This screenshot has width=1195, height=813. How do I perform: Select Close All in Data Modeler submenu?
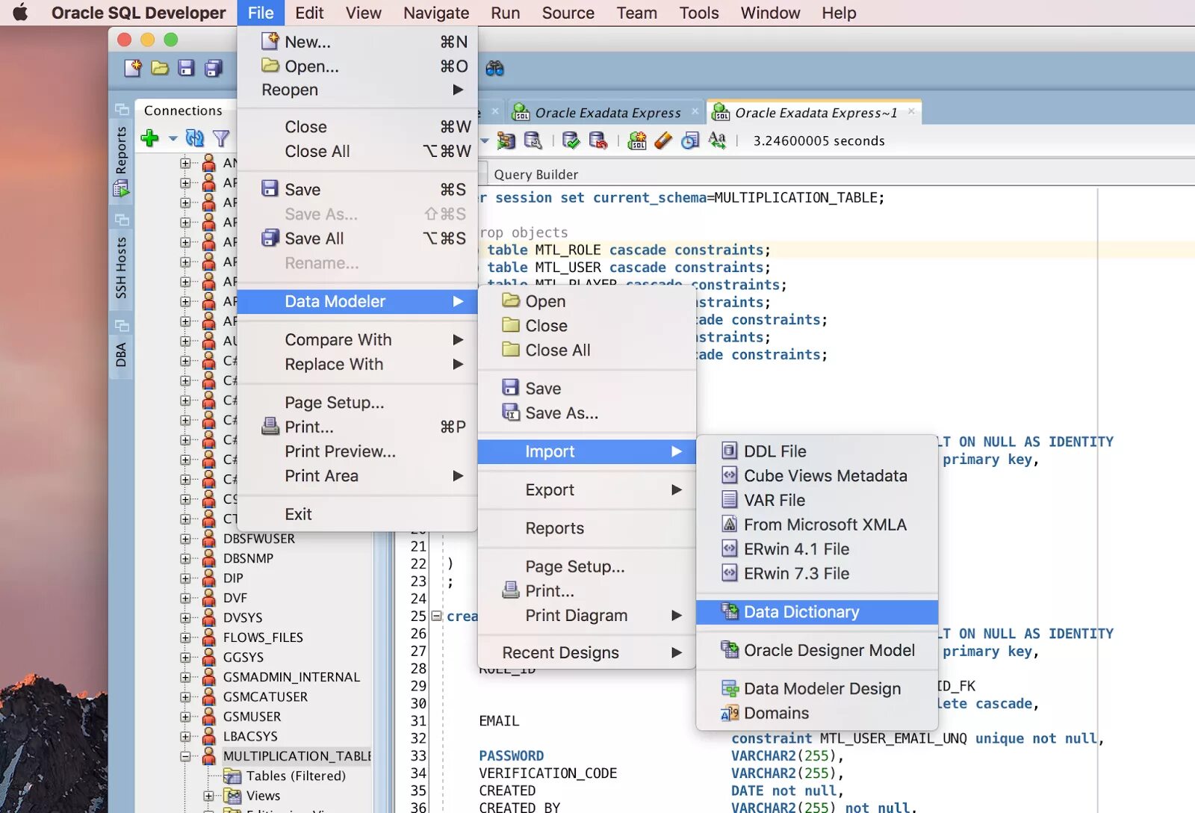tap(587, 350)
